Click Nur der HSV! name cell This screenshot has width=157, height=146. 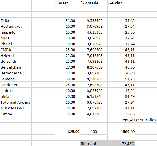pos(16,108)
